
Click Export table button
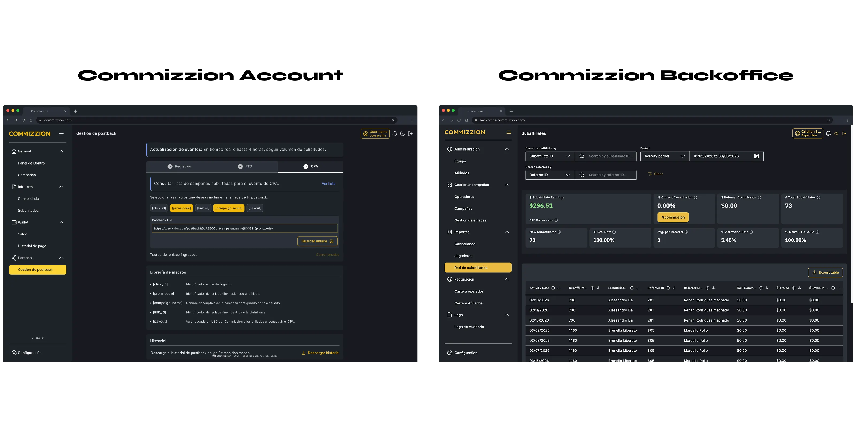point(826,273)
